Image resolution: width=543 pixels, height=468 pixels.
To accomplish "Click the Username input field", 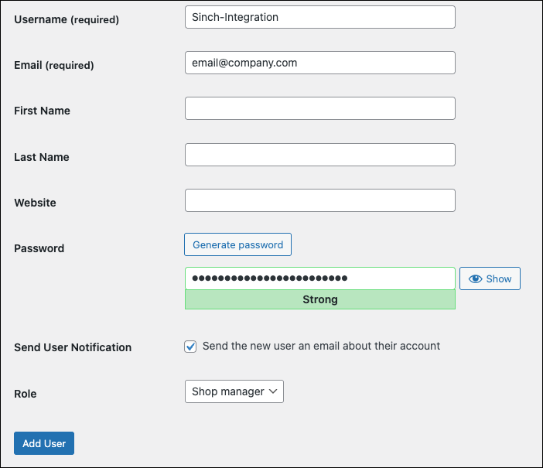I will pyautogui.click(x=320, y=17).
